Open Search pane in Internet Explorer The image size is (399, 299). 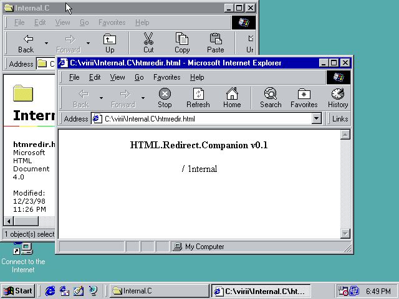tap(271, 98)
